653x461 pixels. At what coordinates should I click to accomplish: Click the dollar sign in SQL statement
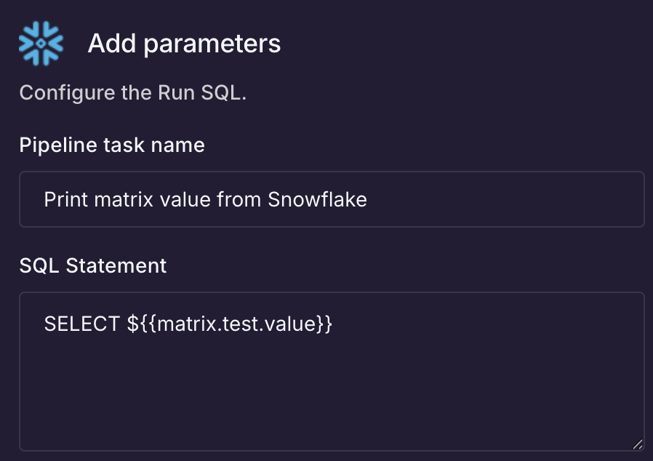point(132,324)
